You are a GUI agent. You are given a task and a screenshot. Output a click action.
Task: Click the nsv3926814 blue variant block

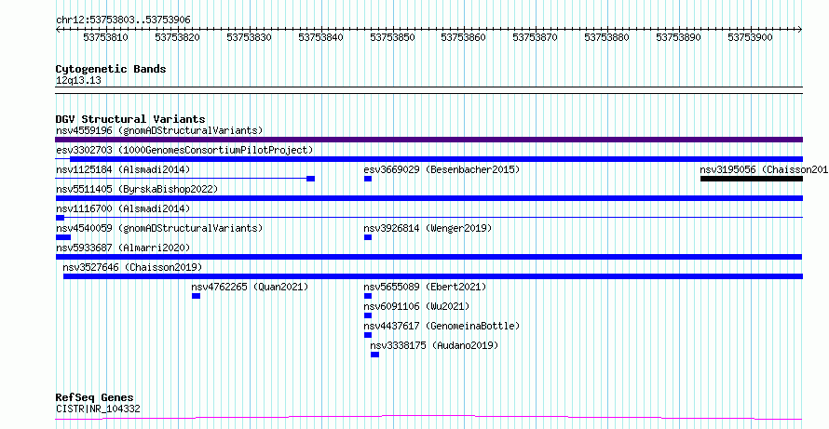pyautogui.click(x=368, y=237)
